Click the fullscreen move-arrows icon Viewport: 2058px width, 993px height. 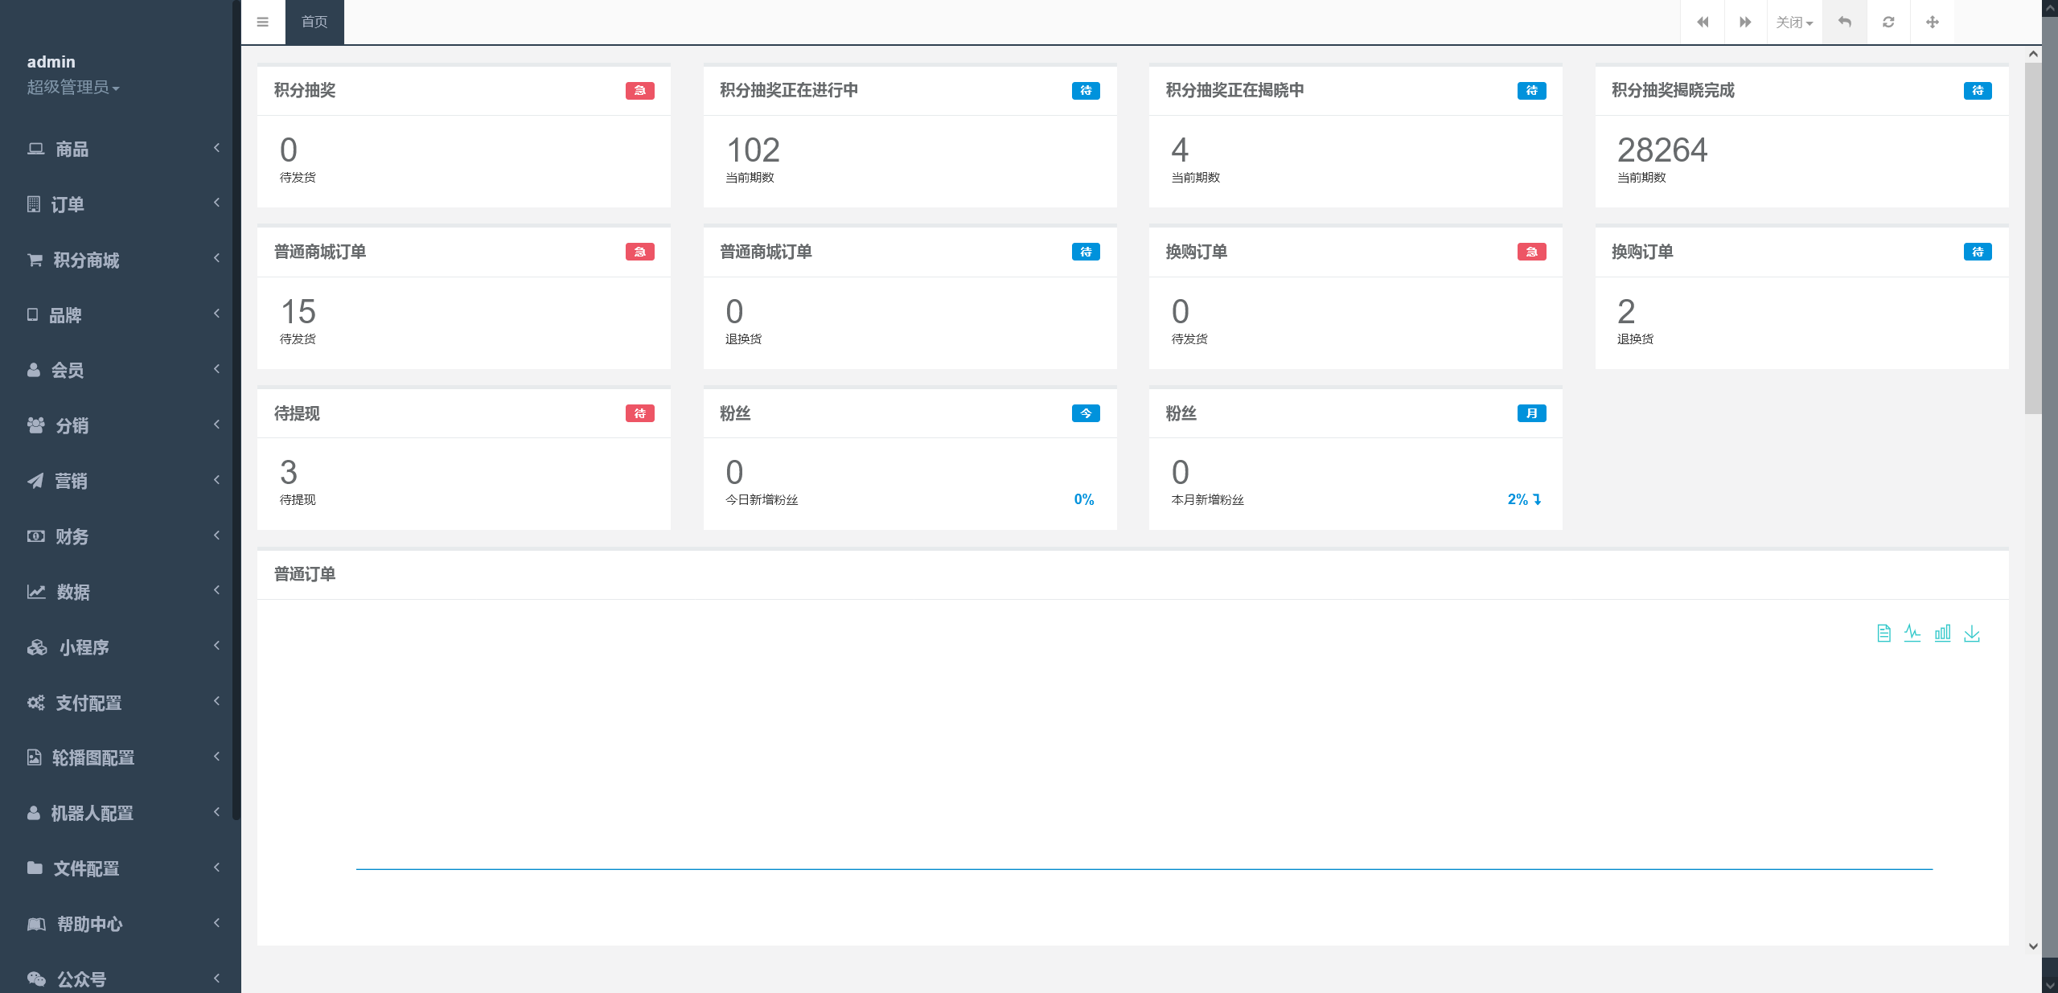[x=1932, y=22]
